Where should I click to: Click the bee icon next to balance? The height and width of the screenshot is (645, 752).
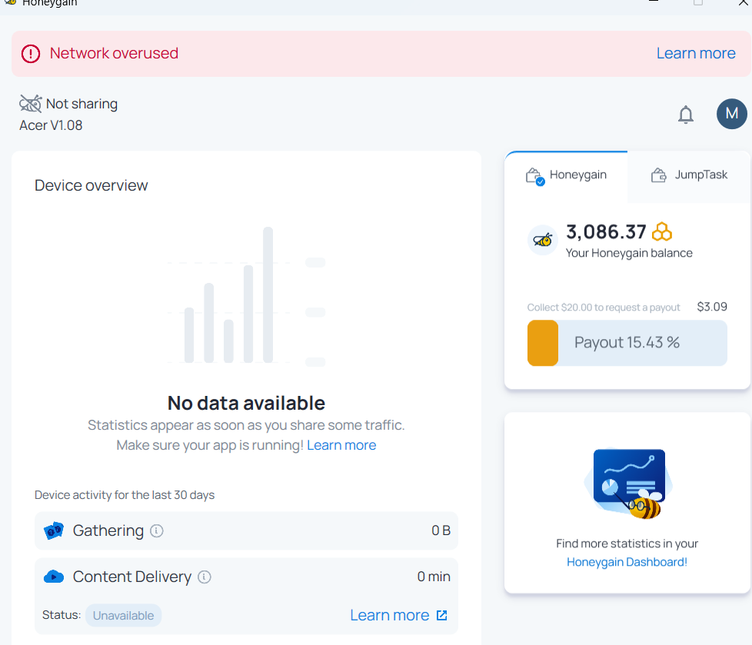pyautogui.click(x=543, y=240)
